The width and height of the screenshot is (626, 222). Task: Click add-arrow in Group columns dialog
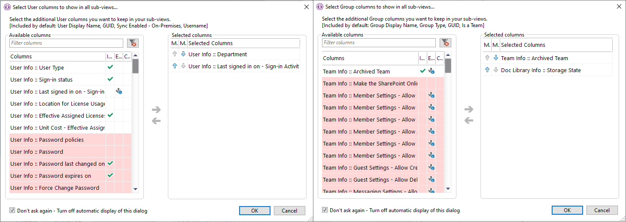[469, 109]
